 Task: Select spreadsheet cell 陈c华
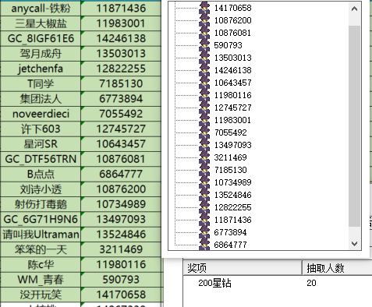tap(41, 264)
